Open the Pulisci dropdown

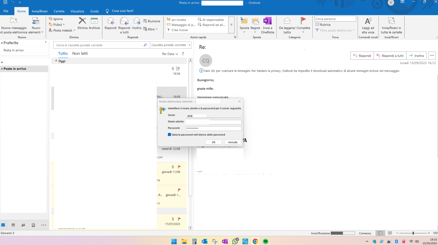coord(57,25)
